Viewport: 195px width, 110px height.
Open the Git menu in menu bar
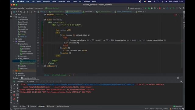[x=80, y=2]
